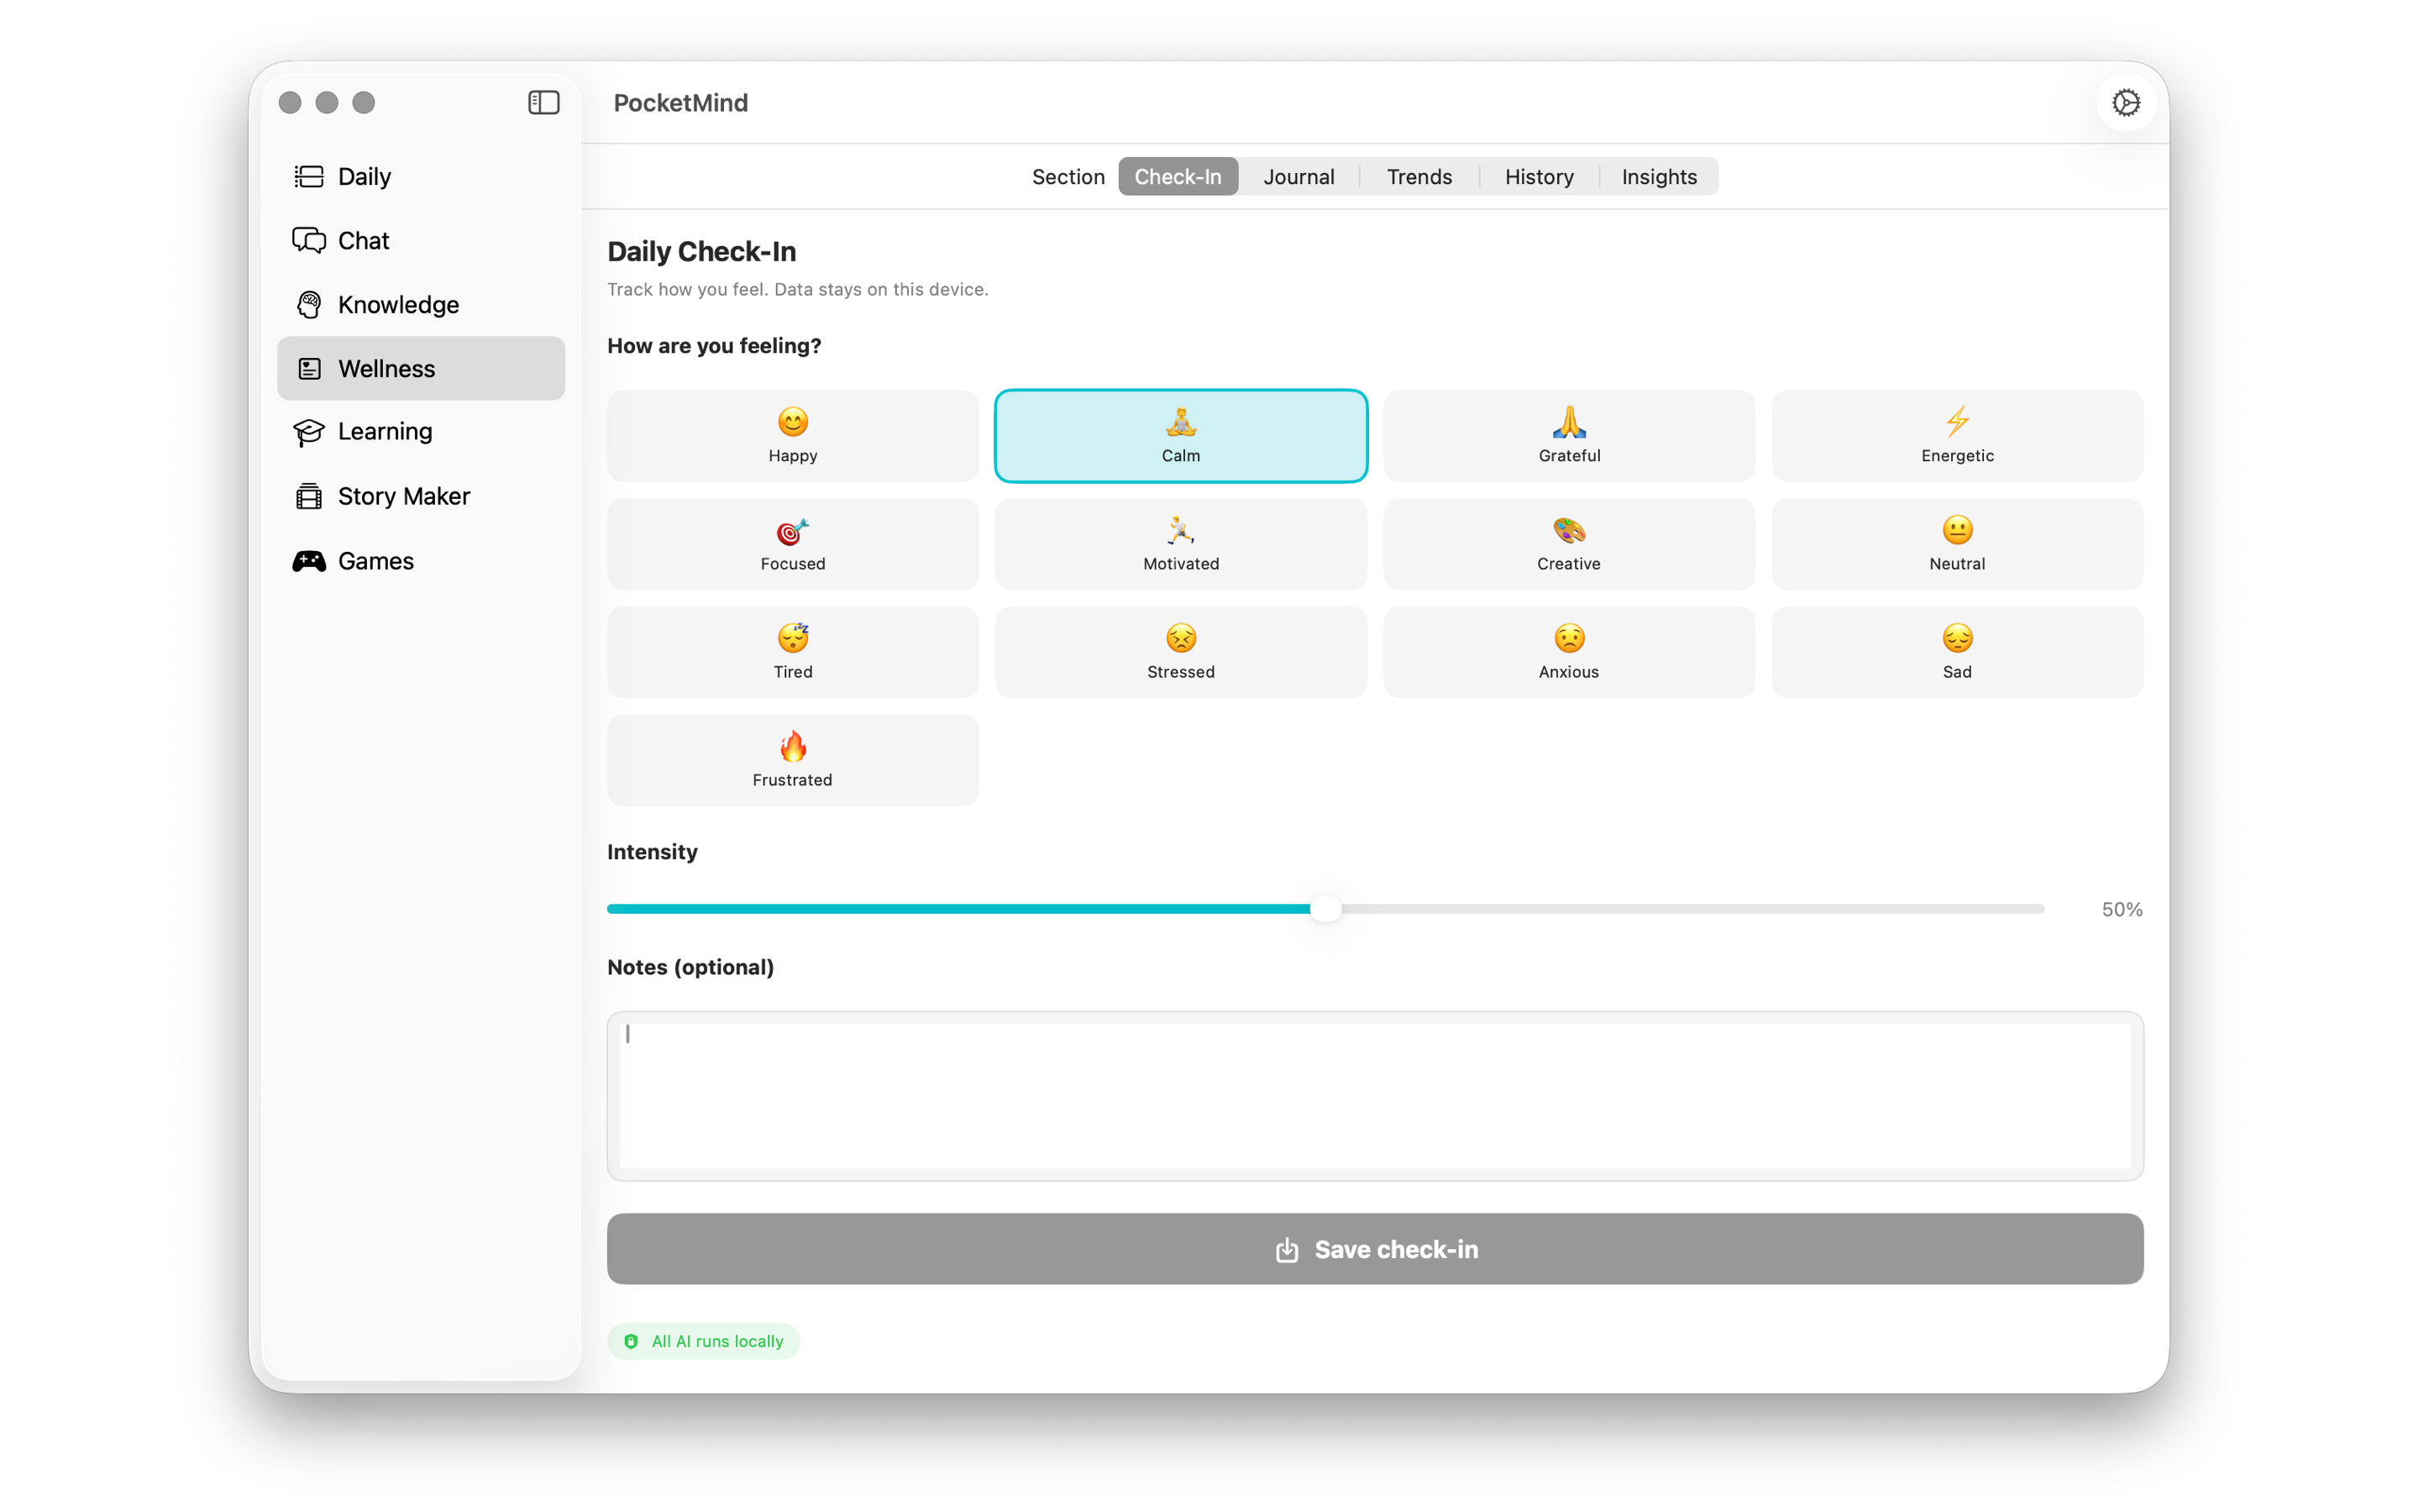Open Games from the sidebar
Viewport: 2419px width, 1512px height.
(421, 561)
